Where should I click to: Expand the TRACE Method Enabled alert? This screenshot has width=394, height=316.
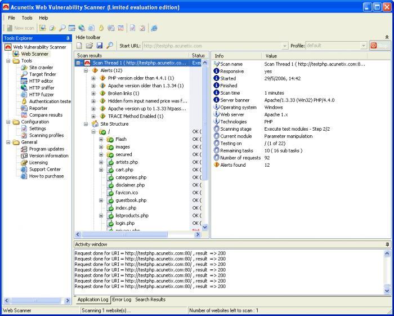[93, 117]
